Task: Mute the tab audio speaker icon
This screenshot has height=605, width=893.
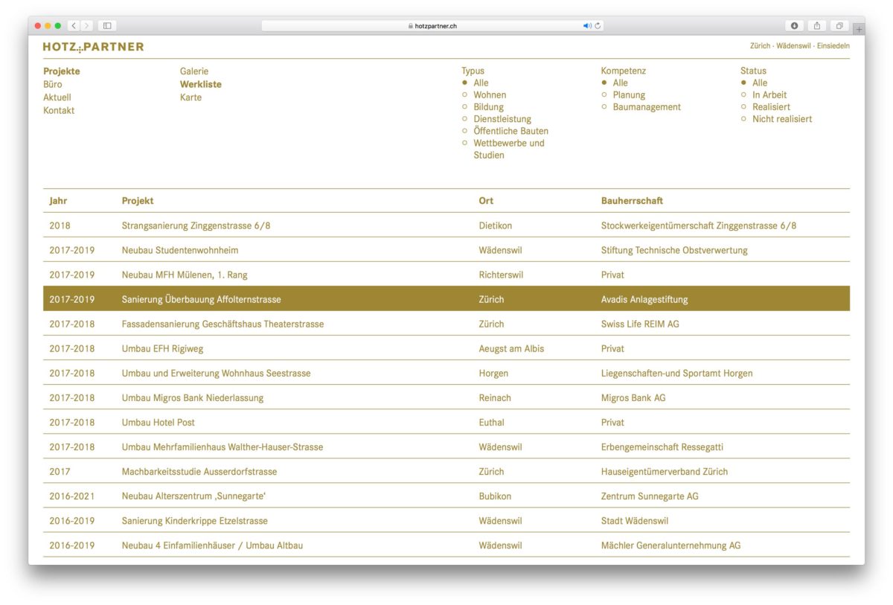Action: pos(587,26)
